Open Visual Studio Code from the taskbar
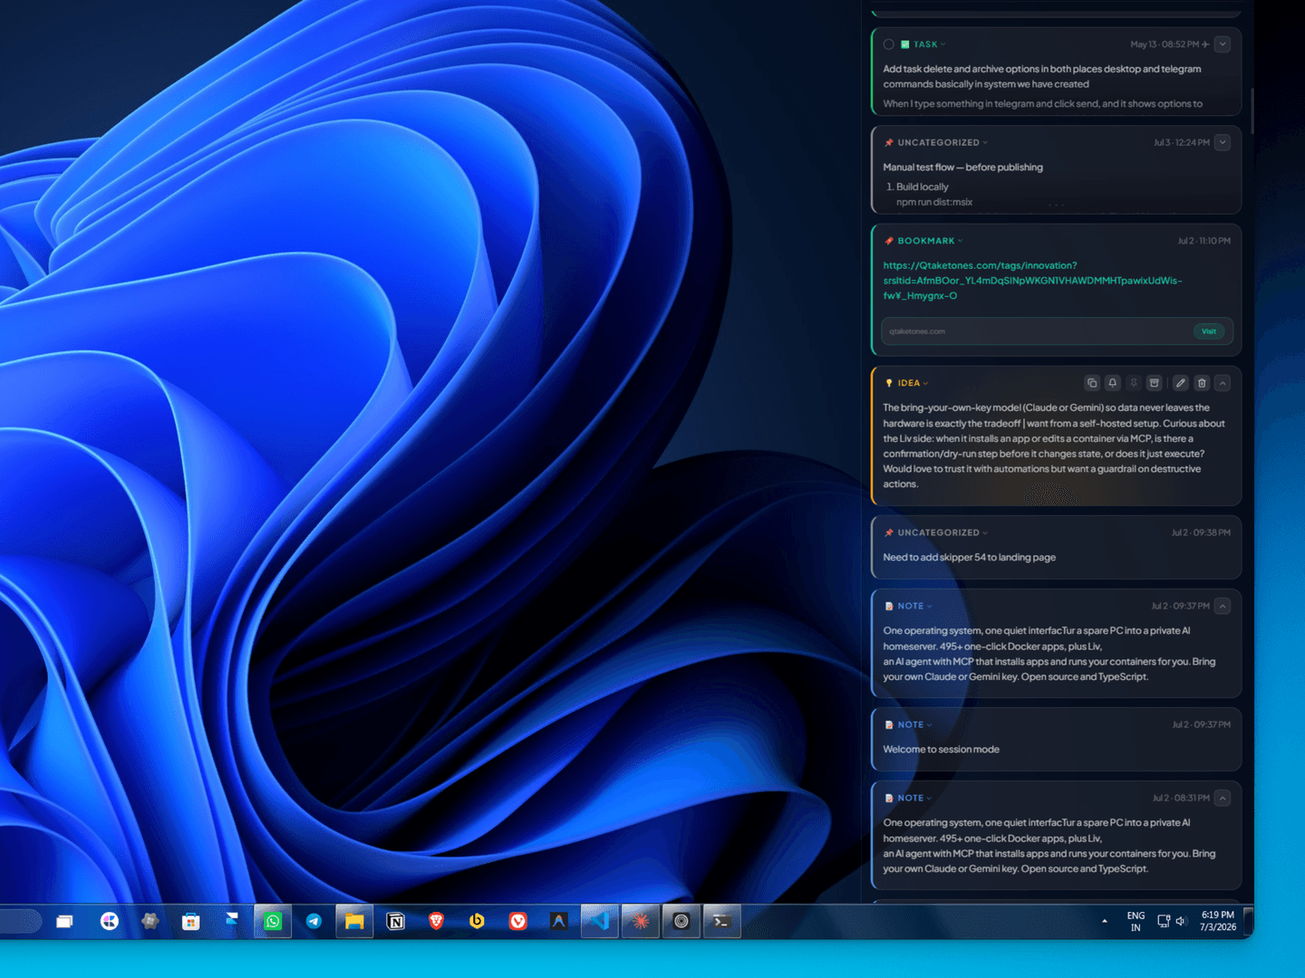Screen dimensions: 1305x978 click(x=599, y=922)
